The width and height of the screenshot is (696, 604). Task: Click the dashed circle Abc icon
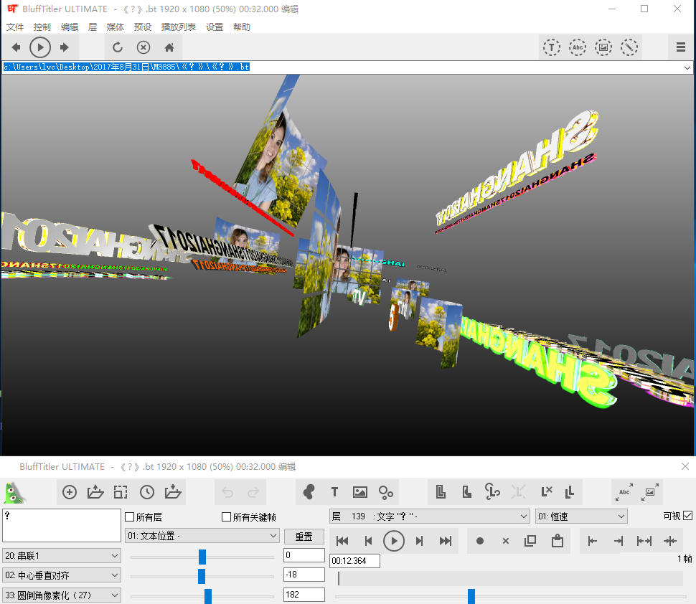click(577, 47)
